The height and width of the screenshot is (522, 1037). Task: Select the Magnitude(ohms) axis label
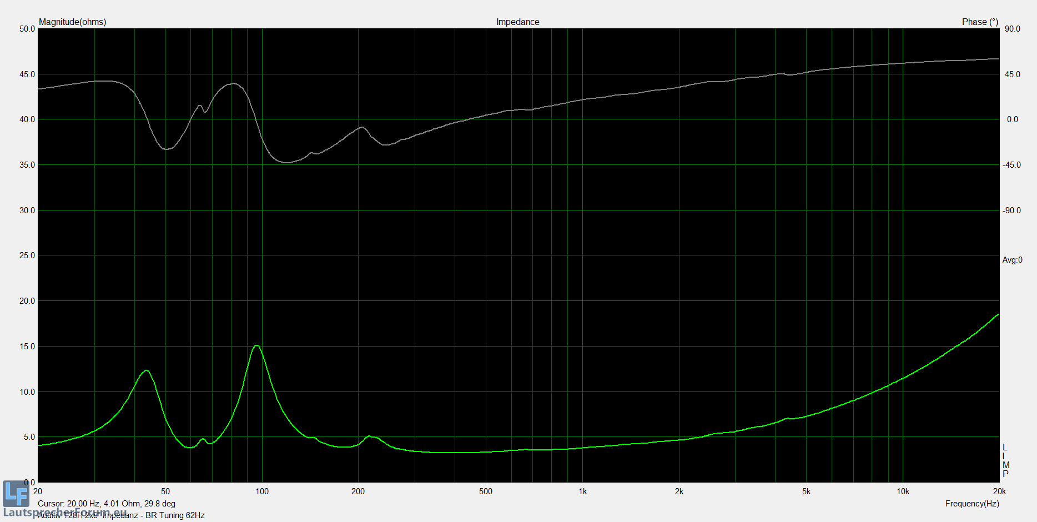pos(72,22)
